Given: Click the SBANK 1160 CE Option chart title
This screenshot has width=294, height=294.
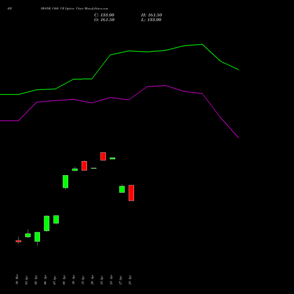Looking at the screenshot, I should coord(74,8).
